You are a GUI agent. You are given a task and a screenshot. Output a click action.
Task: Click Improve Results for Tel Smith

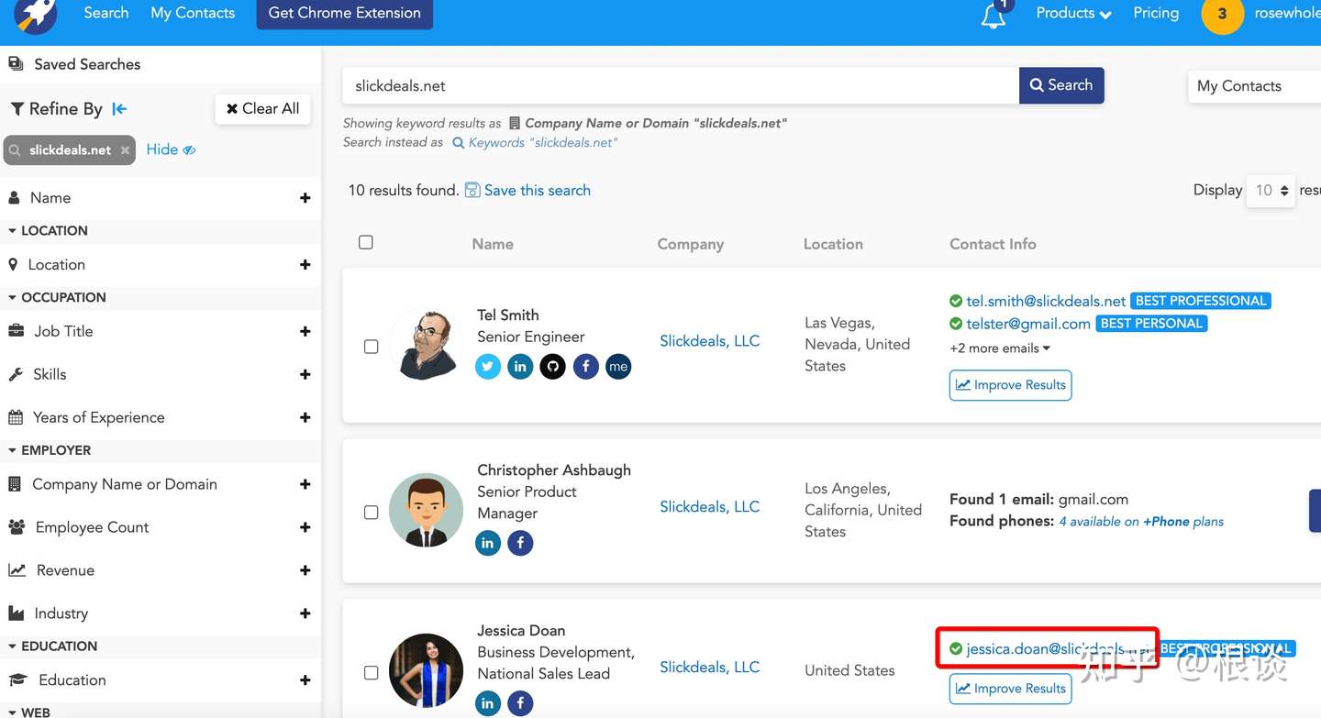(x=1011, y=385)
